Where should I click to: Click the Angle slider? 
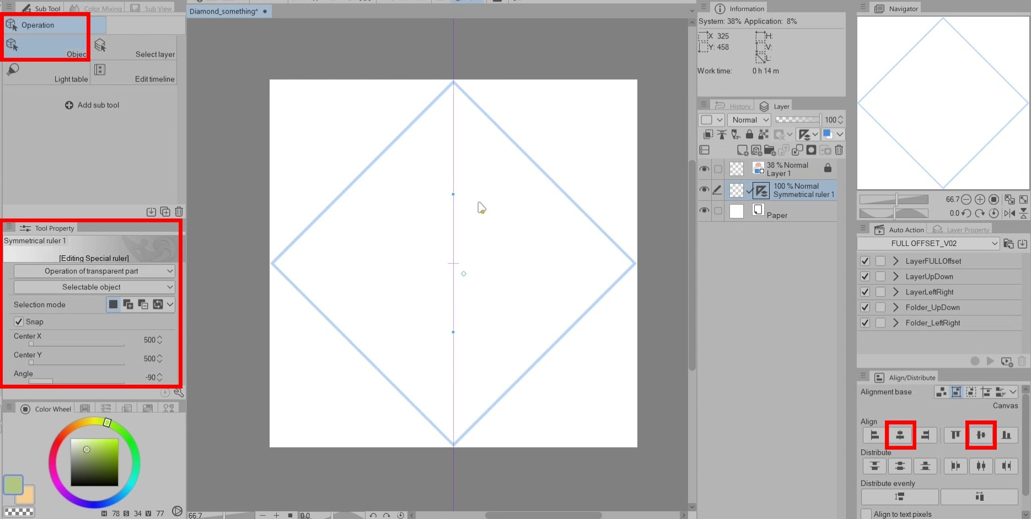tap(76, 381)
